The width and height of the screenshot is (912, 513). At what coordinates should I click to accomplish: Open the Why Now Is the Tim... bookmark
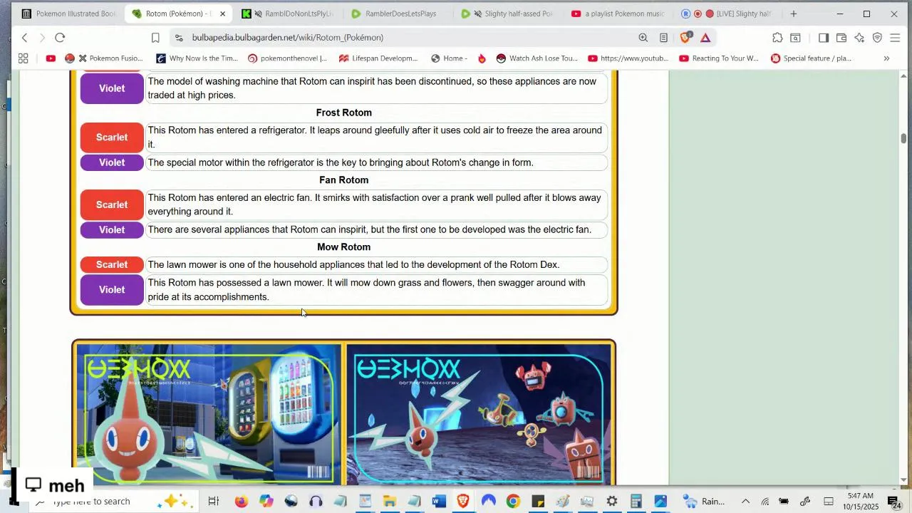pos(197,58)
